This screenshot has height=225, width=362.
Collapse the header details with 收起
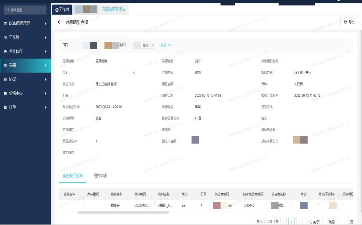click(165, 45)
